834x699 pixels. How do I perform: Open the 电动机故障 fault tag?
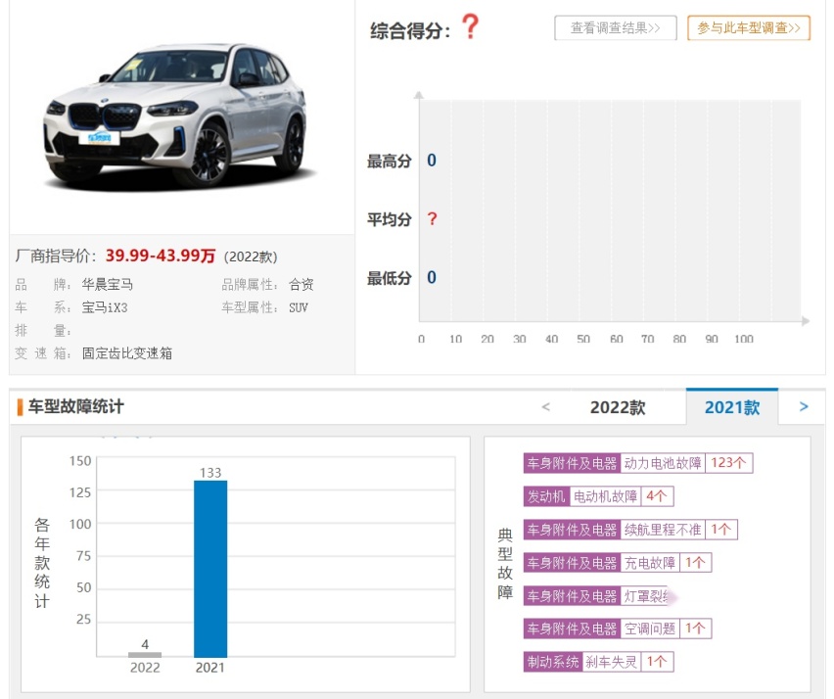[605, 497]
